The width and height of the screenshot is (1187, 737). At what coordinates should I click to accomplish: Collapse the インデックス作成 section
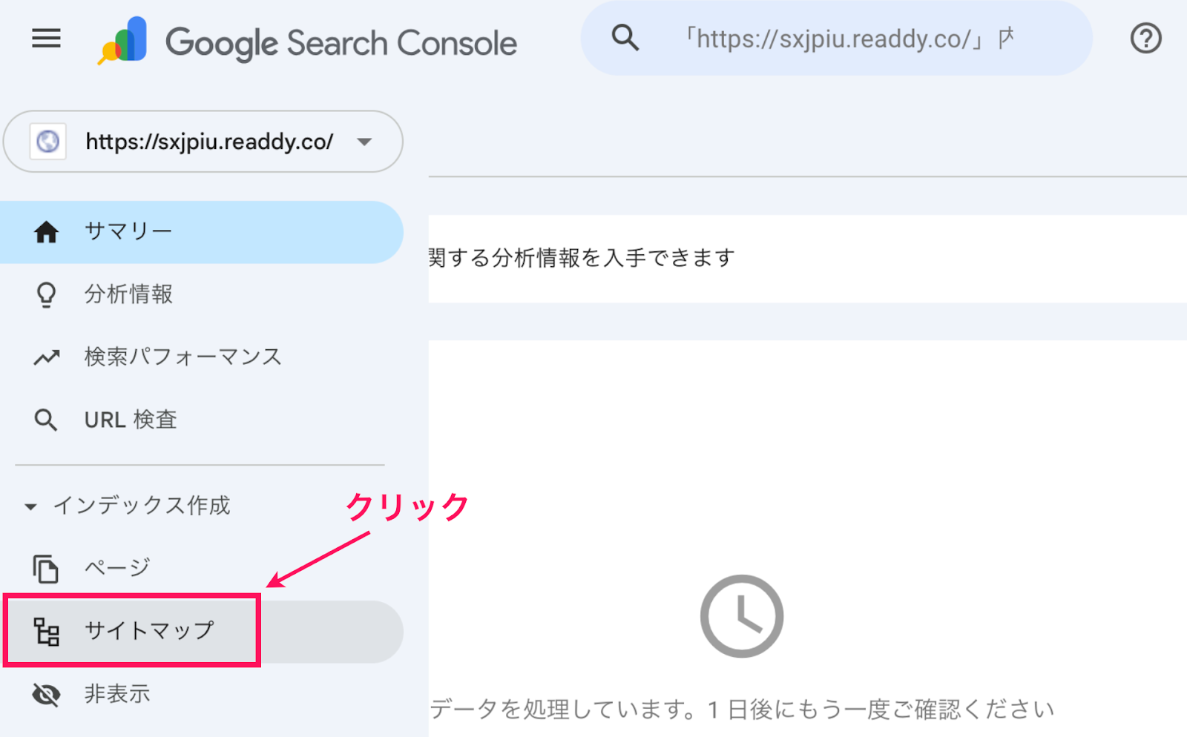[x=30, y=506]
